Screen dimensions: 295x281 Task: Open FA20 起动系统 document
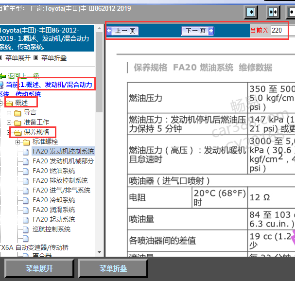(54, 220)
